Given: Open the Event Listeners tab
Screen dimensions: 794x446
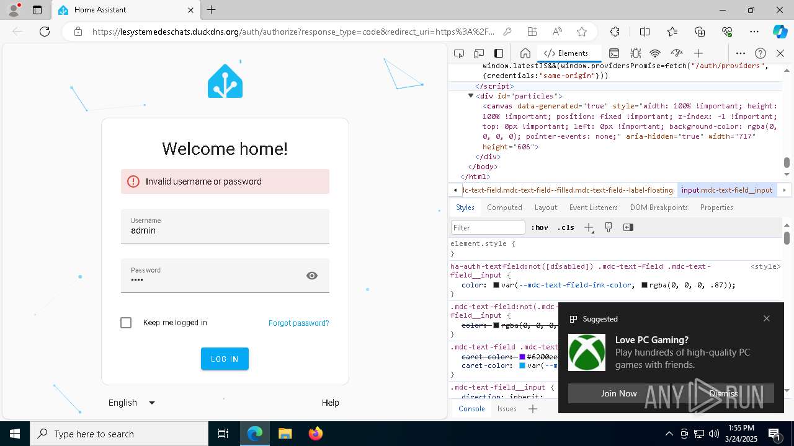Looking at the screenshot, I should (x=594, y=208).
